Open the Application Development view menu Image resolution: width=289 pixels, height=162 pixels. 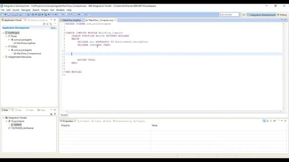tap(55, 24)
